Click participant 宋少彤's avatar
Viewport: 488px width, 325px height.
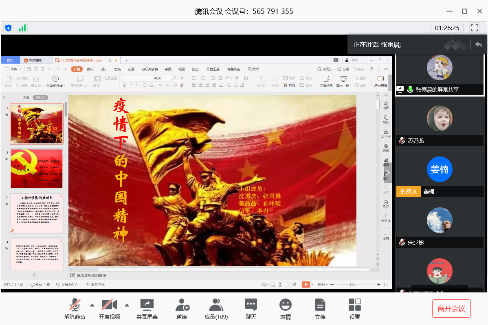(440, 220)
